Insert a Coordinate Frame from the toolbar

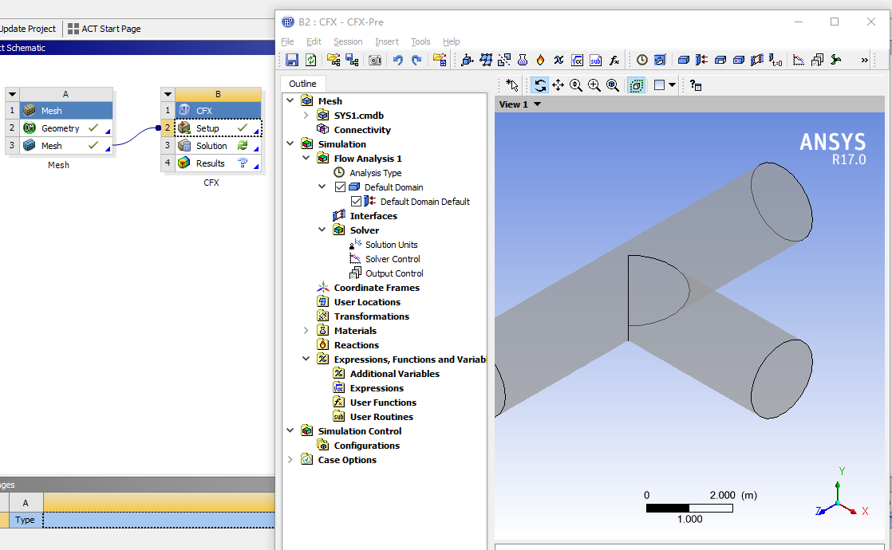[x=468, y=60]
